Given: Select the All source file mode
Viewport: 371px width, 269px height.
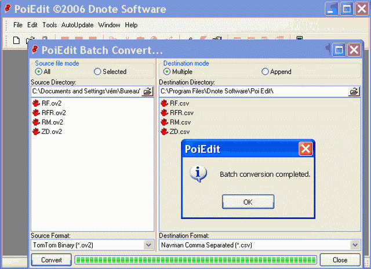Looking at the screenshot, I should click(x=39, y=72).
